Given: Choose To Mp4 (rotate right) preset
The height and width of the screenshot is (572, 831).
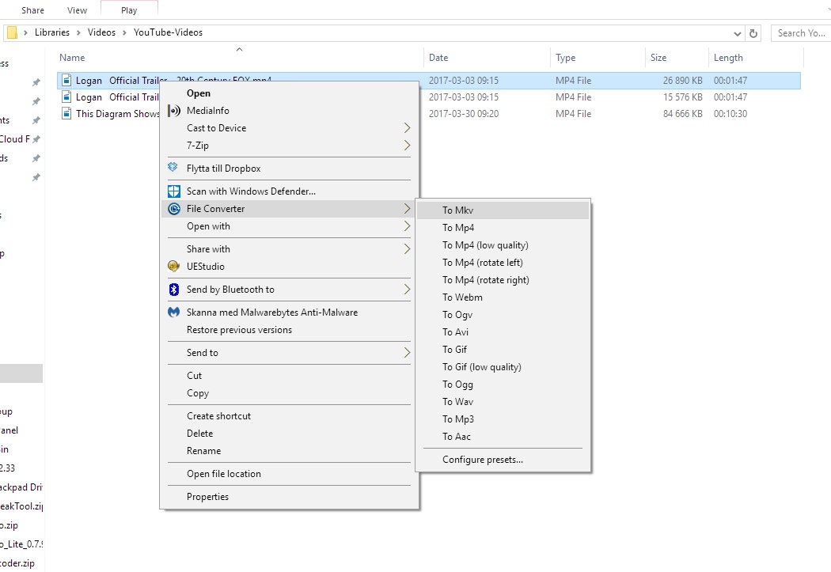Looking at the screenshot, I should pyautogui.click(x=503, y=280).
